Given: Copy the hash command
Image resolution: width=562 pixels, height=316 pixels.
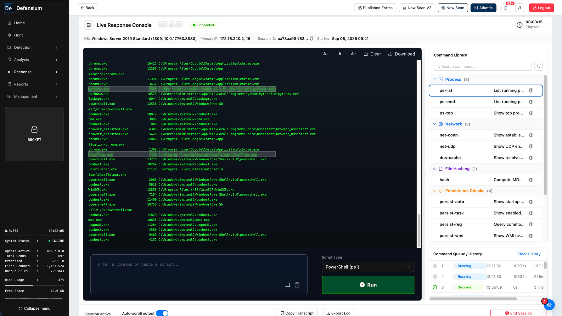Looking at the screenshot, I should [x=531, y=180].
